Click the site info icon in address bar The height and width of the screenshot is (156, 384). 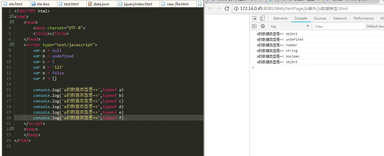click(236, 9)
